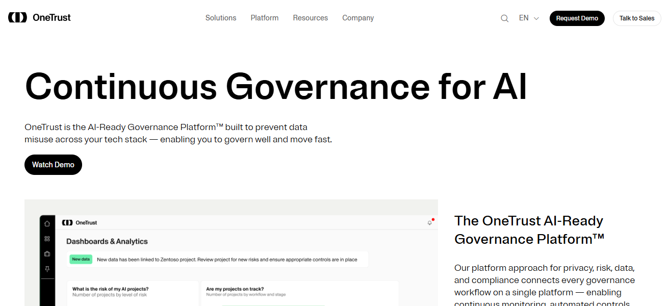This screenshot has width=669, height=306.
Task: Click the Request Demo button
Action: click(x=577, y=18)
